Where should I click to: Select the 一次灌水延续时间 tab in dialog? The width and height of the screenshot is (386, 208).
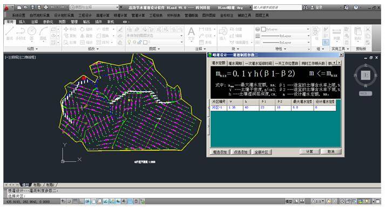[x=259, y=63]
